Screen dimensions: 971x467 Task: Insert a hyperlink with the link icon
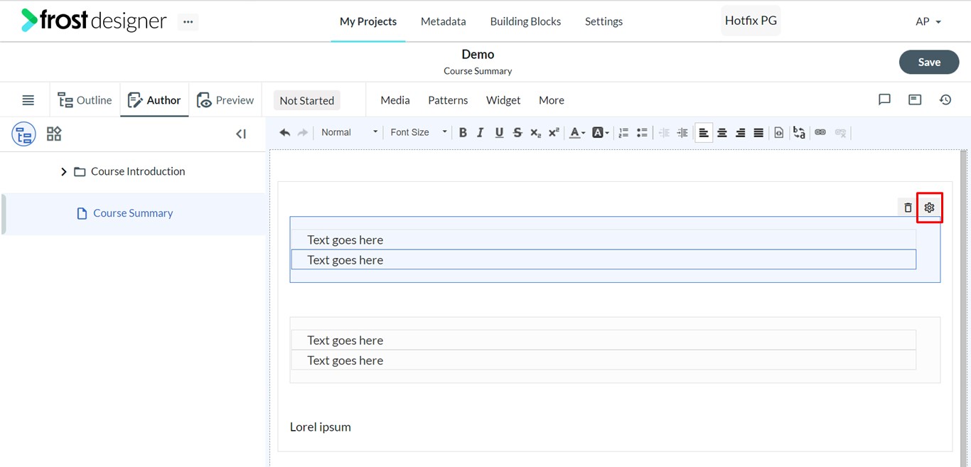820,132
